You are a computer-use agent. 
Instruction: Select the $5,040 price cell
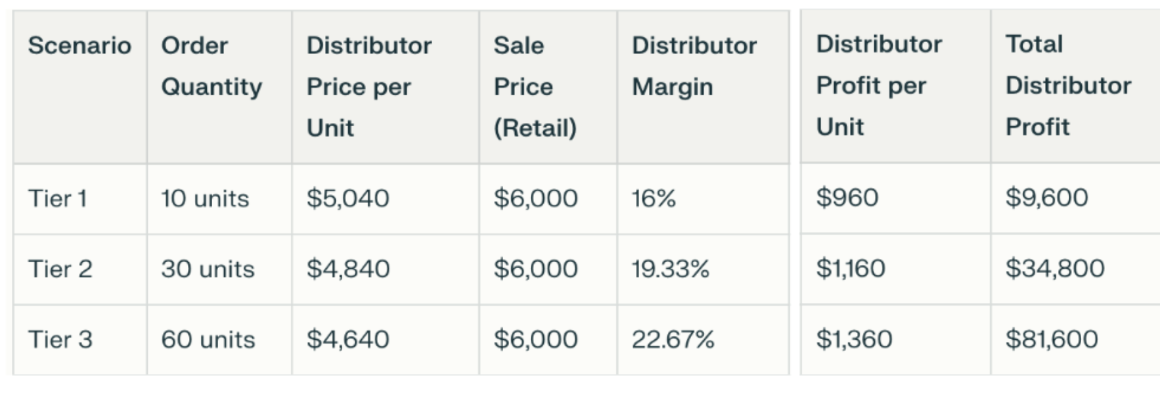click(x=348, y=198)
